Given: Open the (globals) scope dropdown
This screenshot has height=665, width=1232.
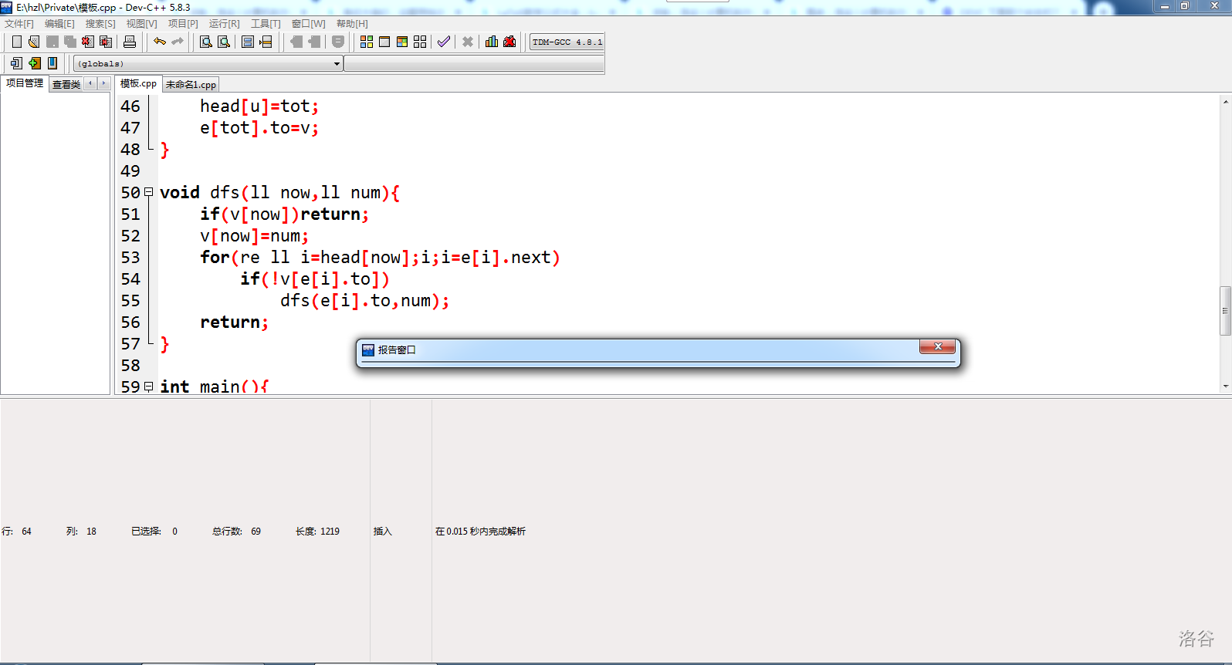Looking at the screenshot, I should [337, 64].
